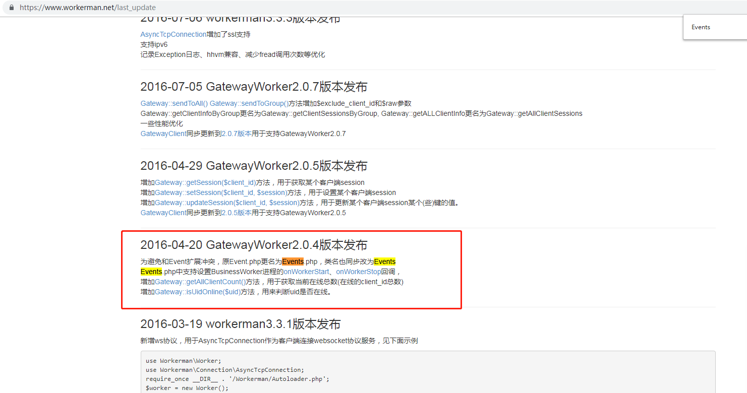Click heading 2016-03-19 workerman3.3.1版本发布

tap(241, 324)
